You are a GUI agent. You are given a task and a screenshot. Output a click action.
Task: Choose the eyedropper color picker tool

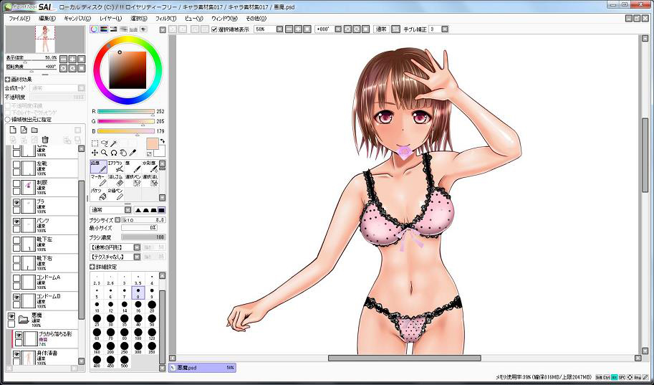click(114, 143)
